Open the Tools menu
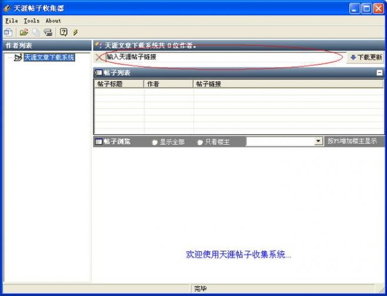 pyautogui.click(x=32, y=21)
